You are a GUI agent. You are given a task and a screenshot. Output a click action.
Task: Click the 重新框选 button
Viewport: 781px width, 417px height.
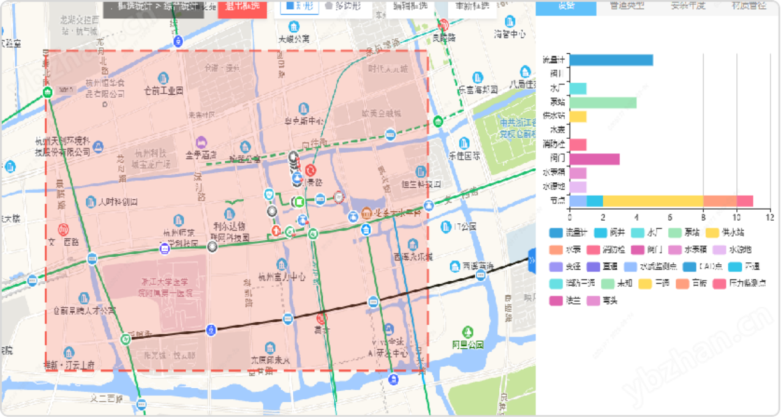coord(472,6)
